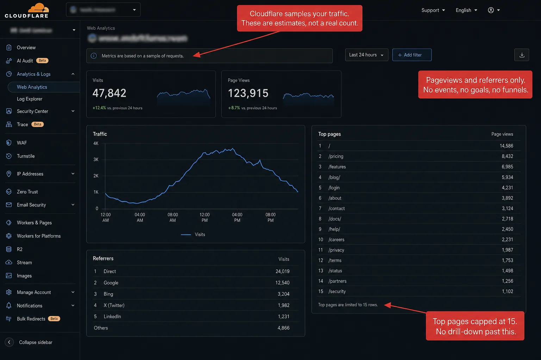The width and height of the screenshot is (541, 360).
Task: Click the /login row in Top pages
Action: [x=418, y=187]
